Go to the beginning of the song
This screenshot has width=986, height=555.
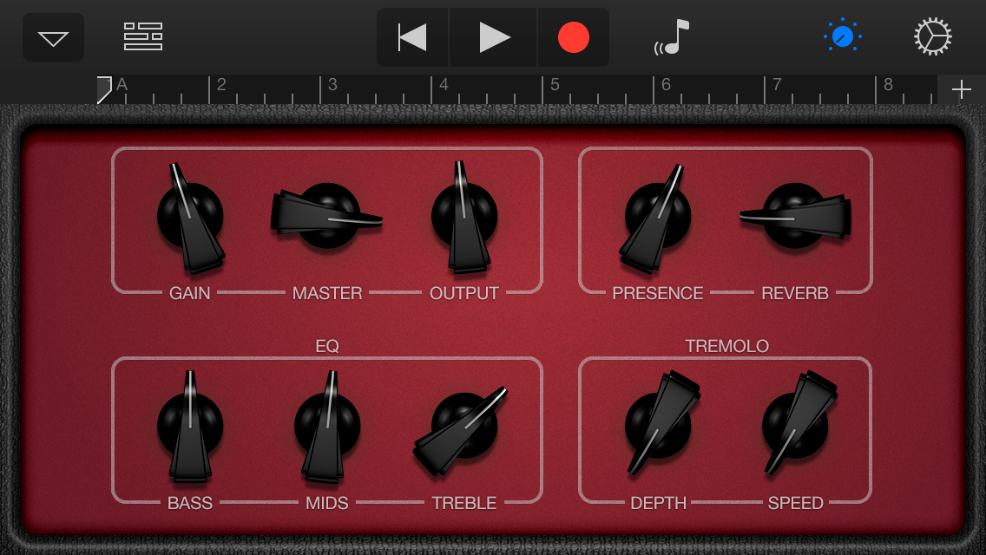tap(412, 37)
